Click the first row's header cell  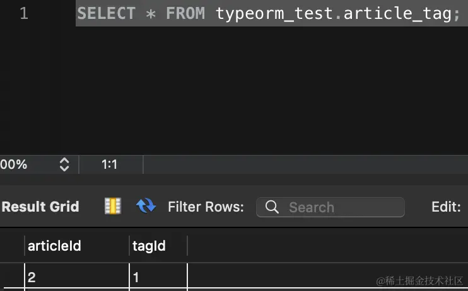(11, 277)
